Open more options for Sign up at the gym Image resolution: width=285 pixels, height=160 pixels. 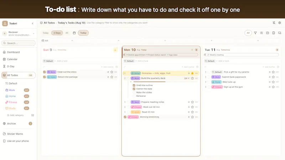[277, 87]
